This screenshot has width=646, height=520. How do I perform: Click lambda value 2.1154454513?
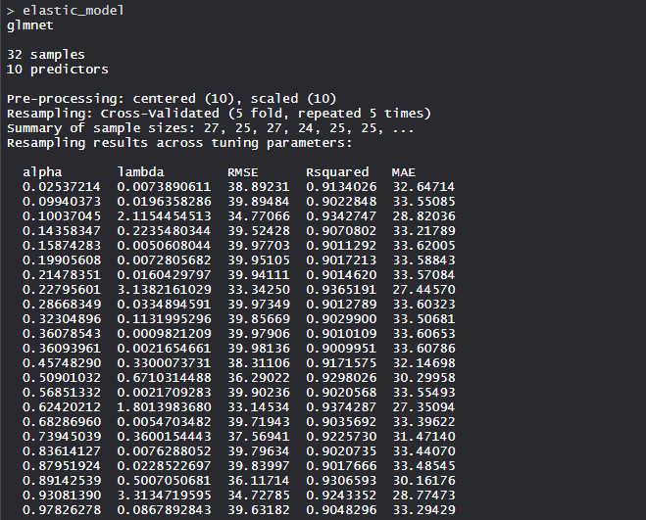tap(164, 216)
